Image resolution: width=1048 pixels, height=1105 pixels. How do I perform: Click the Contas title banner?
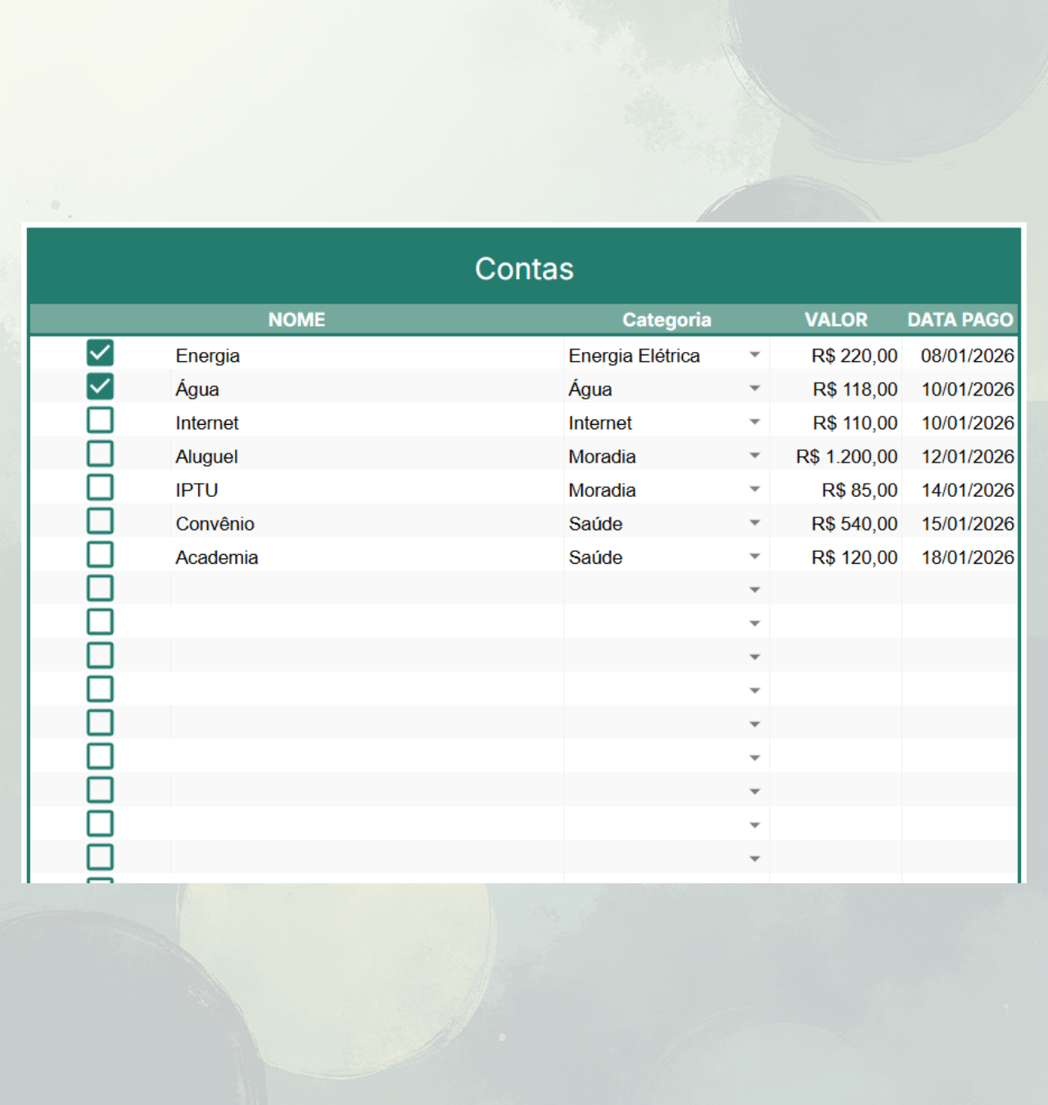[524, 268]
